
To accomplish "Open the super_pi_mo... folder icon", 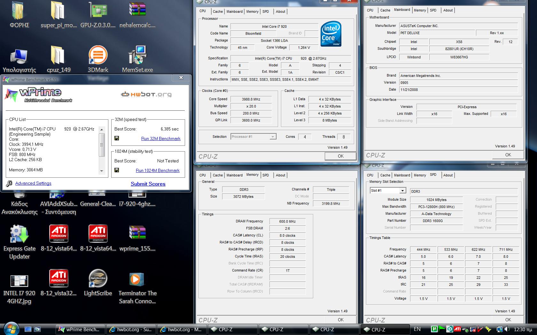I will [x=58, y=10].
